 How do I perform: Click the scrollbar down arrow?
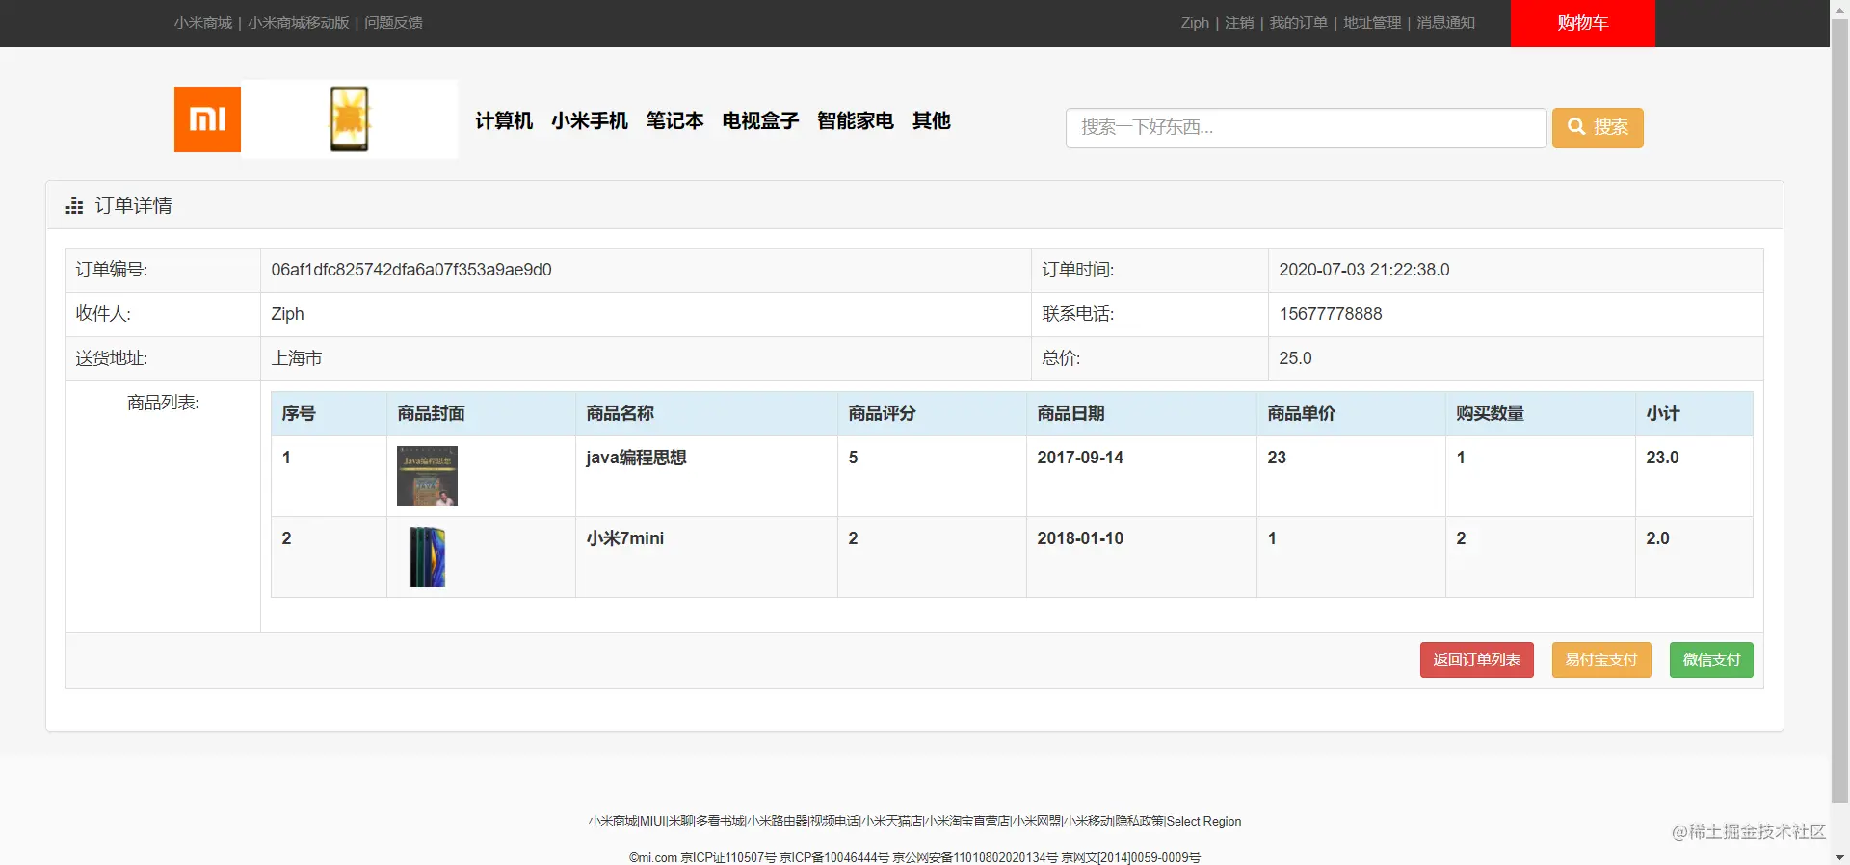[1839, 856]
